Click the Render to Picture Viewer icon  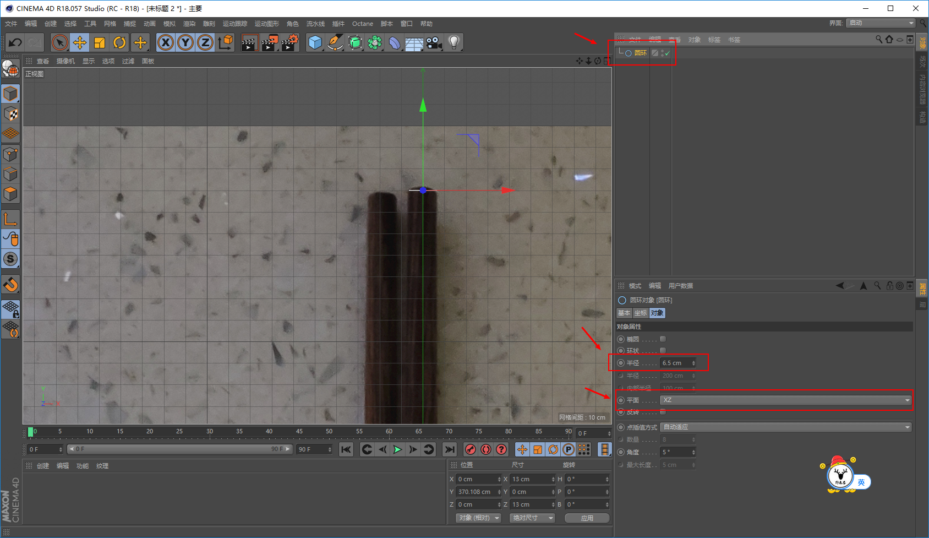269,42
